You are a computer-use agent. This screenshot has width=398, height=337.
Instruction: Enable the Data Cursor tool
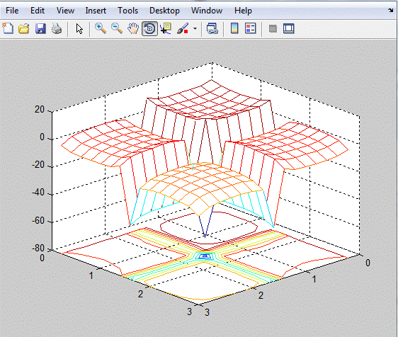point(166,28)
